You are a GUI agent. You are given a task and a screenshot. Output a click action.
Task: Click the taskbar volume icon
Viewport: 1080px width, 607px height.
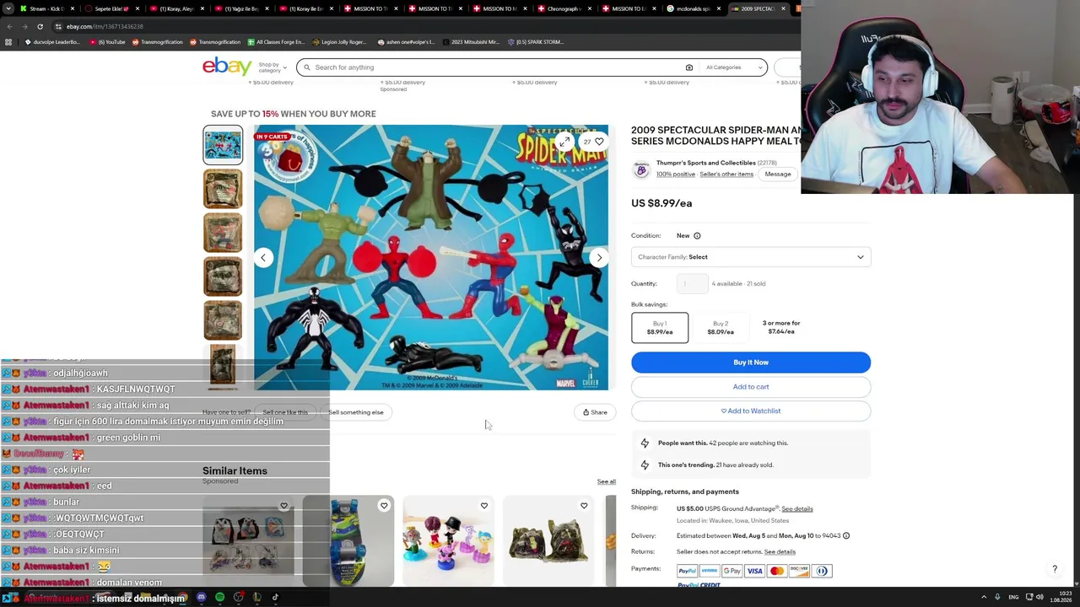pyautogui.click(x=1039, y=597)
